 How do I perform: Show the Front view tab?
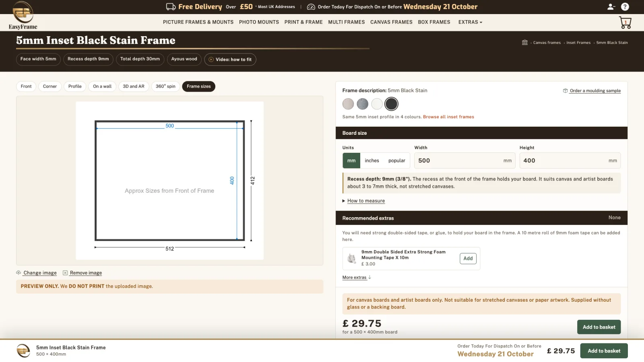point(26,86)
